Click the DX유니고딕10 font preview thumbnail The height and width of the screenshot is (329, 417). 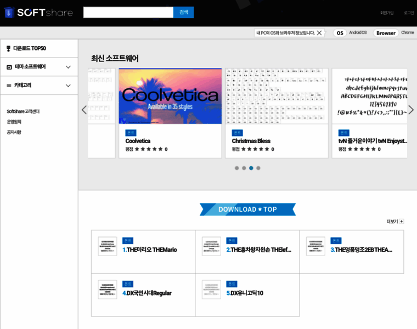211,290
